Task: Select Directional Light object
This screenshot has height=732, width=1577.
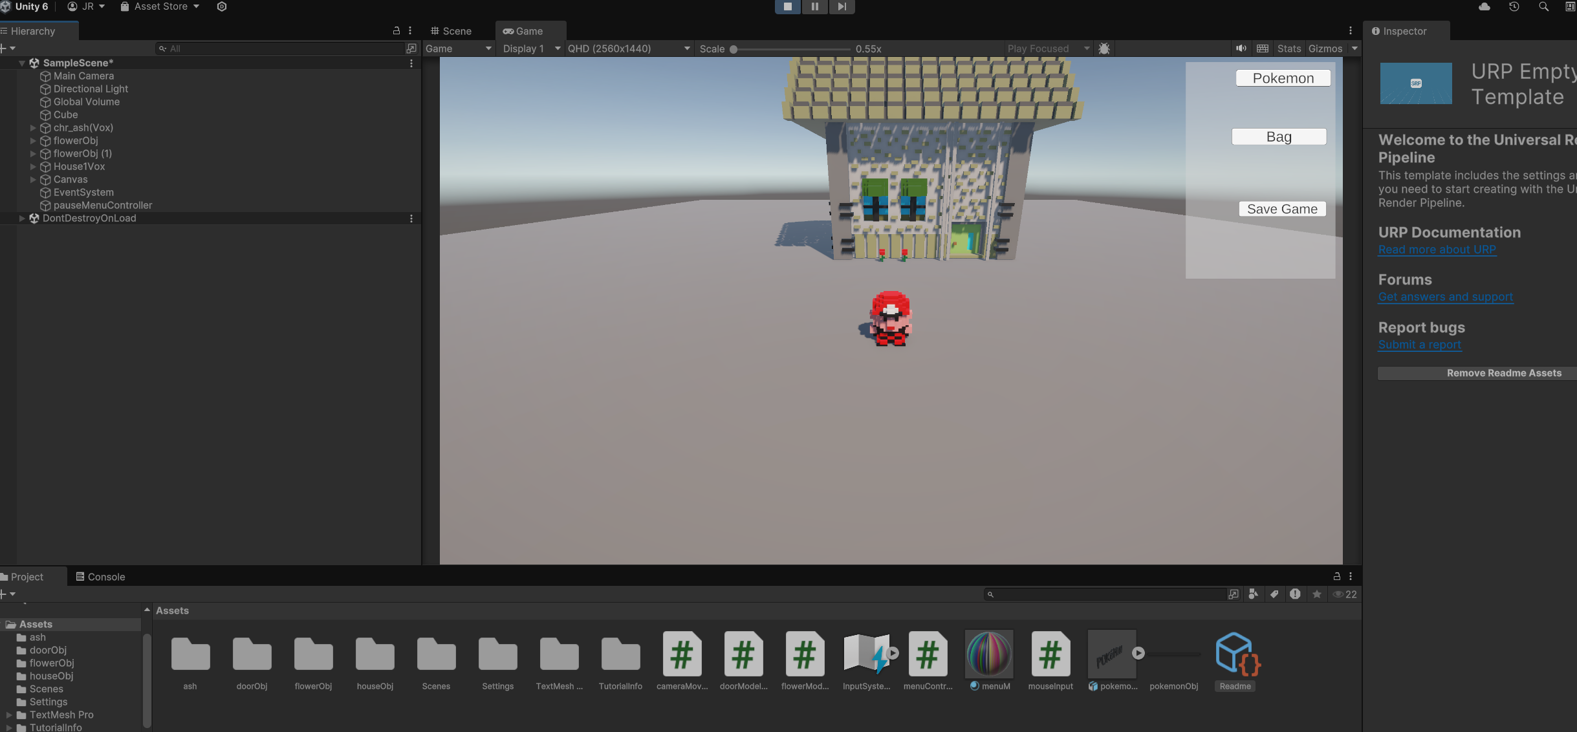Action: click(91, 89)
